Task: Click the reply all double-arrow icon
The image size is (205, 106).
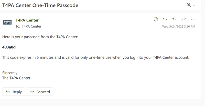Action: [x=174, y=19]
